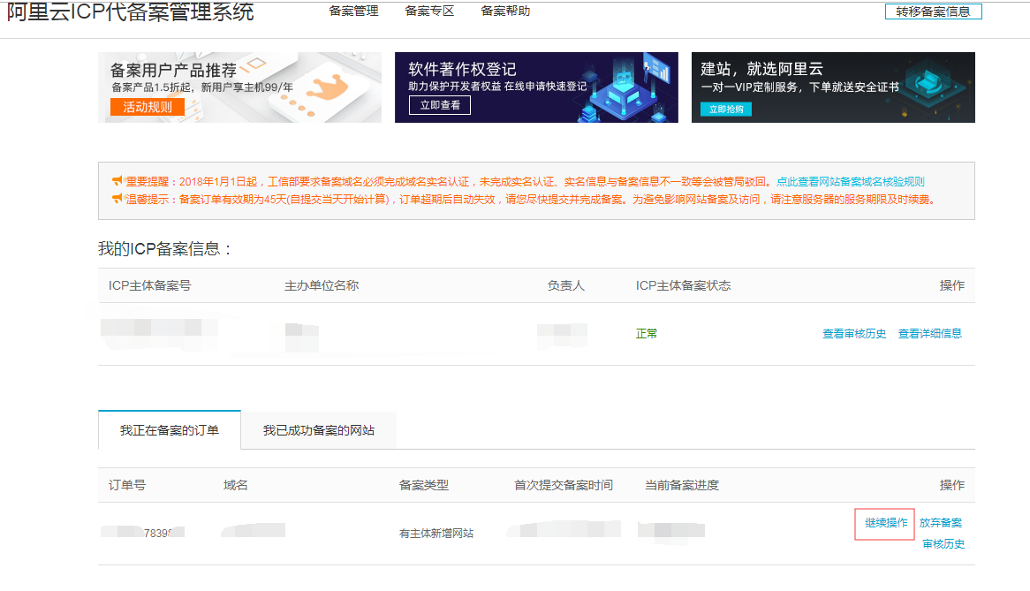Click the 转移备案信息 button
The height and width of the screenshot is (591, 1030).
tap(933, 11)
